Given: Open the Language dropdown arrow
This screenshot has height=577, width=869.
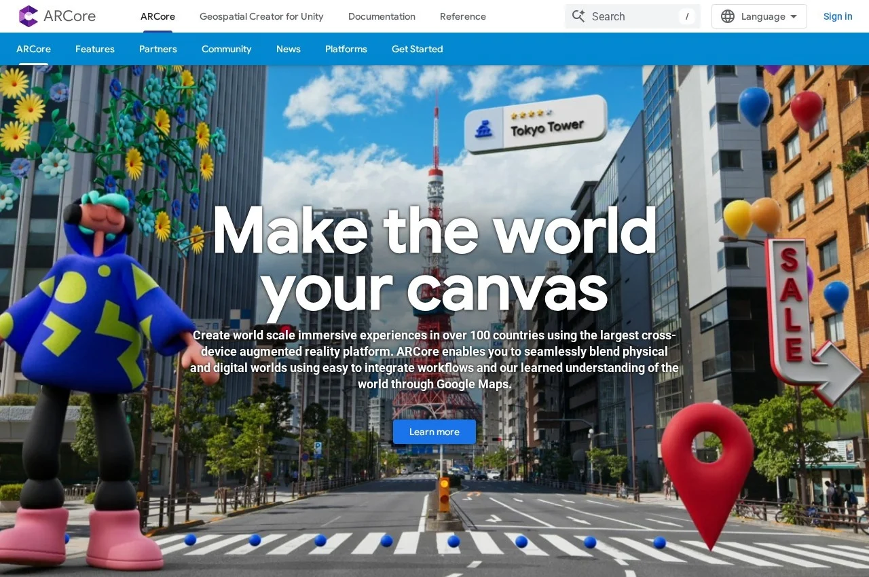Looking at the screenshot, I should tap(794, 16).
